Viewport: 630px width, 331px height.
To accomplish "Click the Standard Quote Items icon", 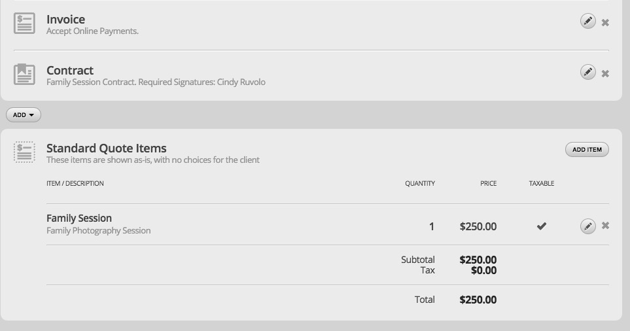I will (x=24, y=152).
